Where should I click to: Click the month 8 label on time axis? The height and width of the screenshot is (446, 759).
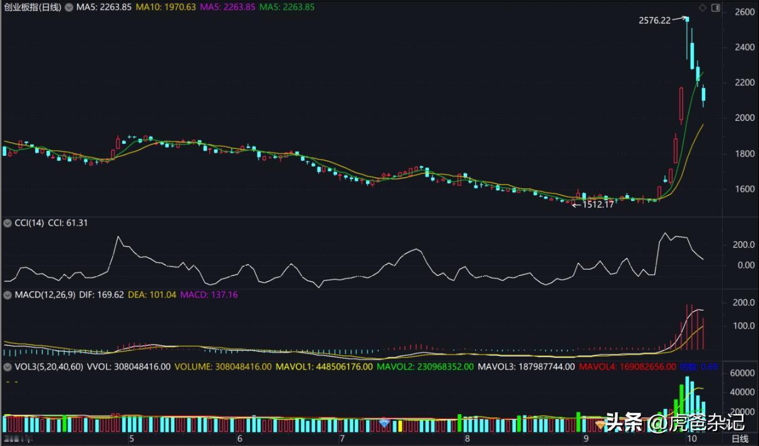click(468, 439)
